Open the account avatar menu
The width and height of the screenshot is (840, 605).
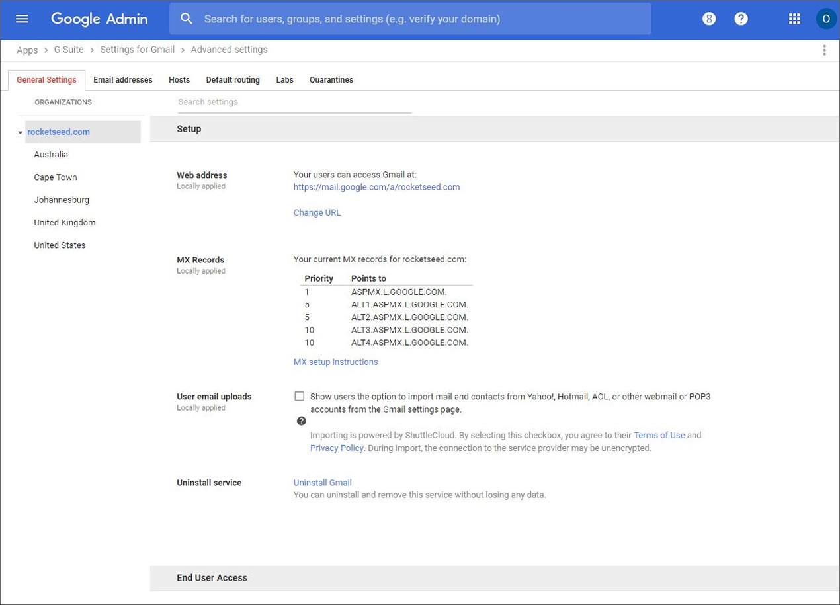pos(825,19)
